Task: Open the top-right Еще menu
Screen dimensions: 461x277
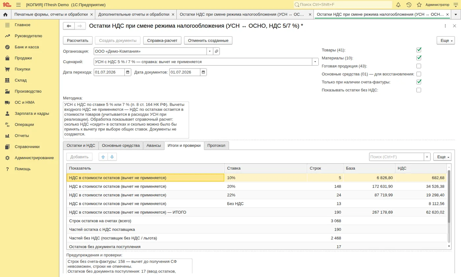Action: click(446, 41)
